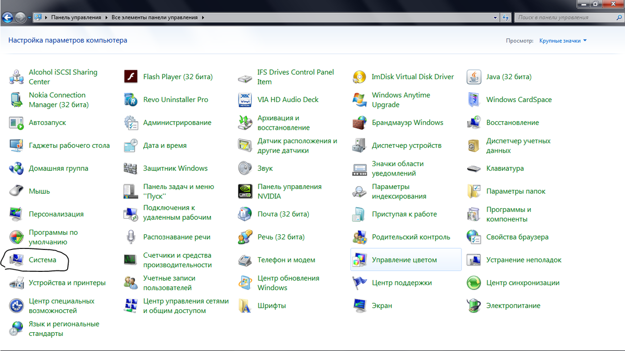Viewport: 625px width, 351px height.
Task: Open ImDisk Virtual Disk Driver icon
Action: (359, 77)
